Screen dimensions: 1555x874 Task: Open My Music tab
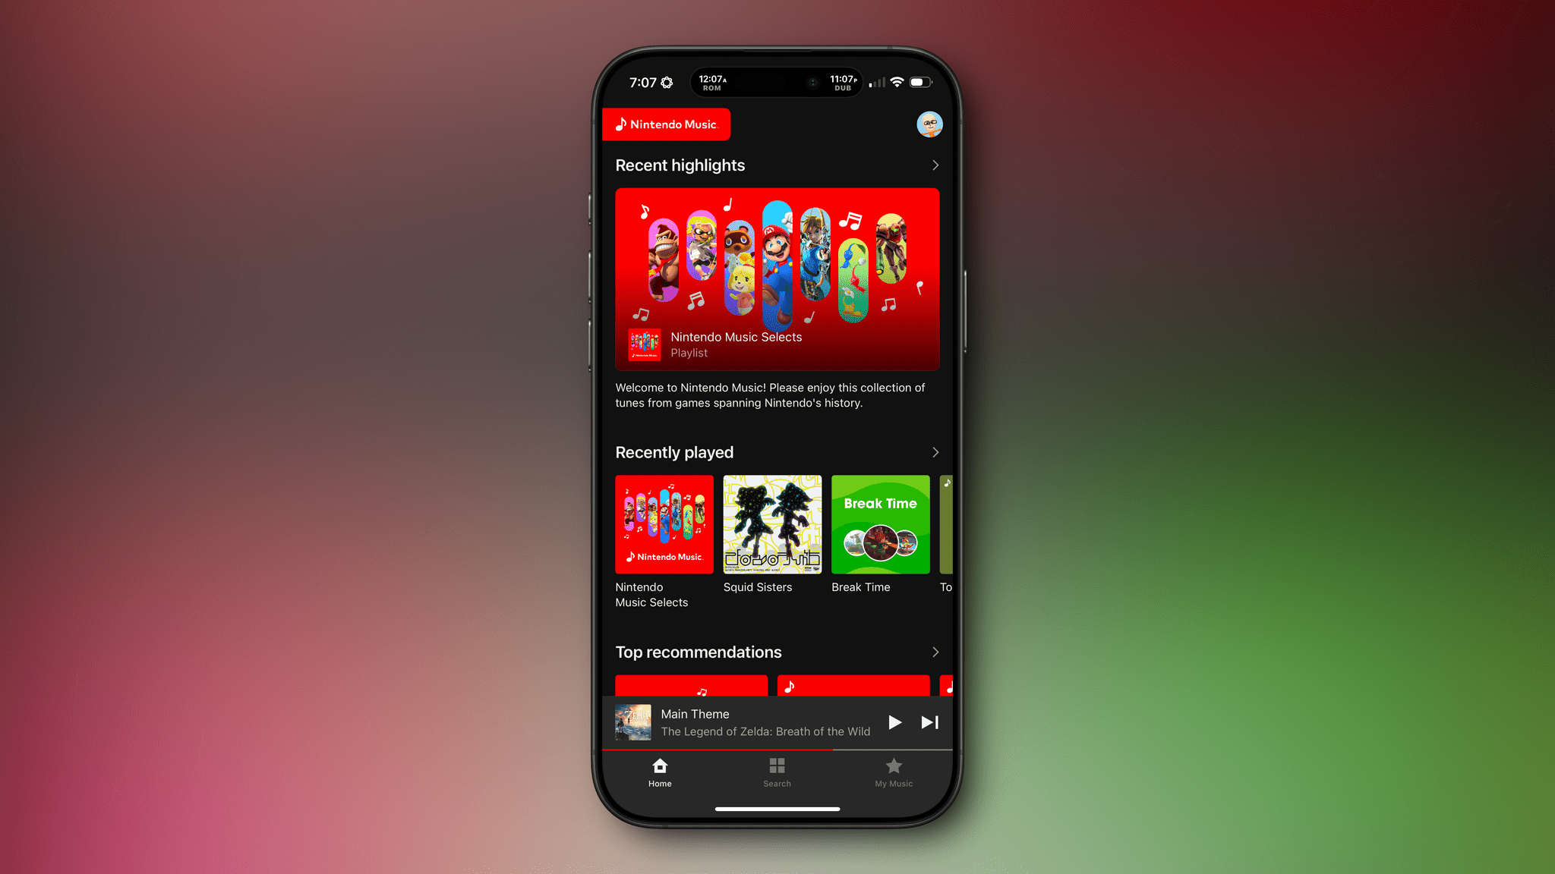pos(892,772)
